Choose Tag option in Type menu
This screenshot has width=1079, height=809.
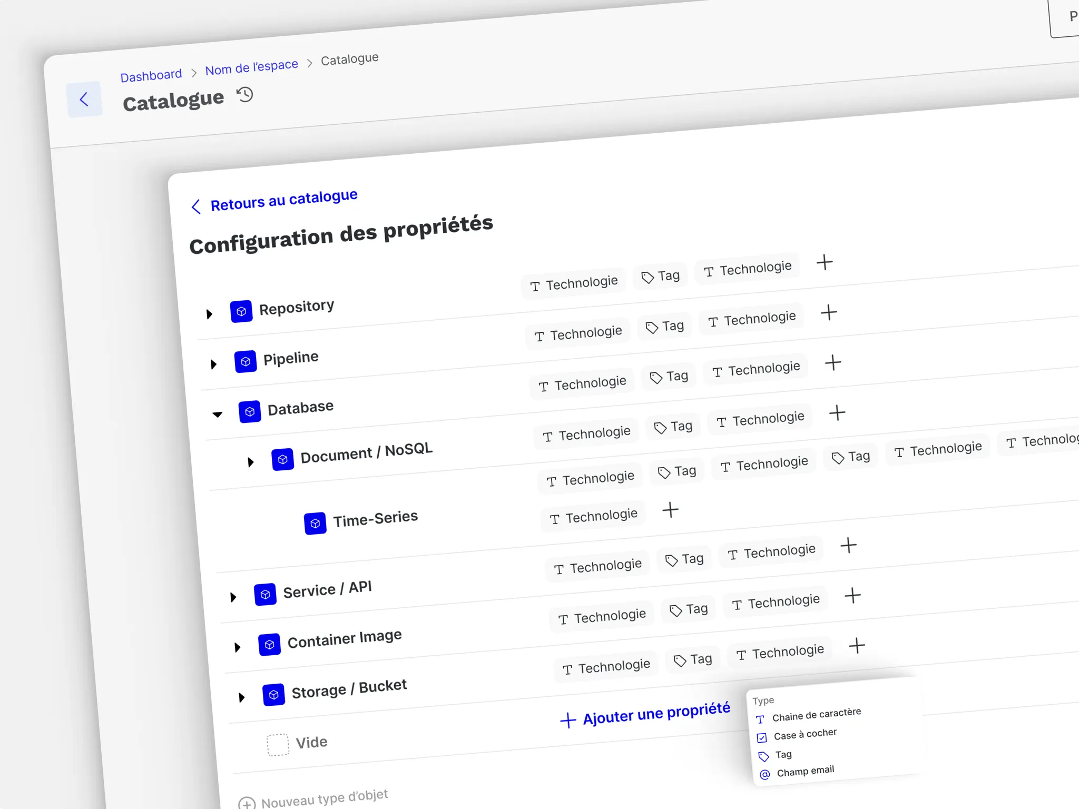(775, 755)
